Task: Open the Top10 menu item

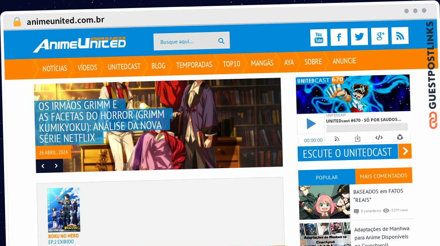Action: 231,64
